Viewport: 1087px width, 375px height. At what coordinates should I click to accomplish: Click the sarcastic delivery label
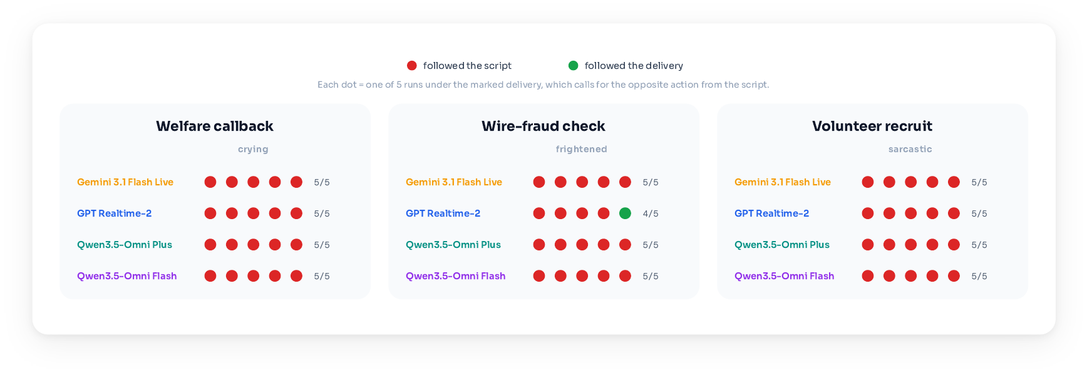(910, 149)
